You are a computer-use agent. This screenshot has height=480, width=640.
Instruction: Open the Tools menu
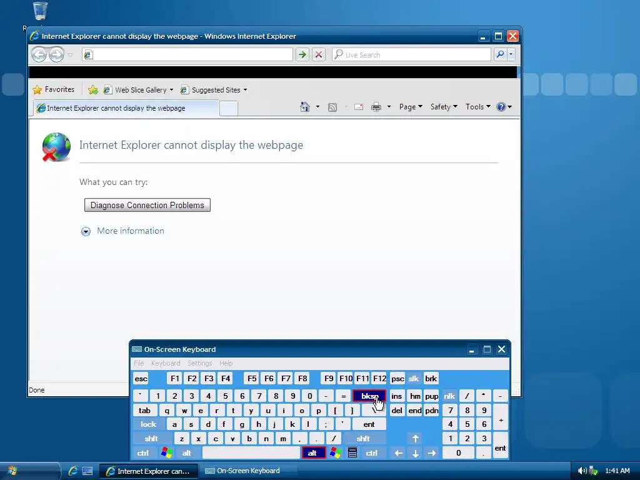(x=477, y=107)
